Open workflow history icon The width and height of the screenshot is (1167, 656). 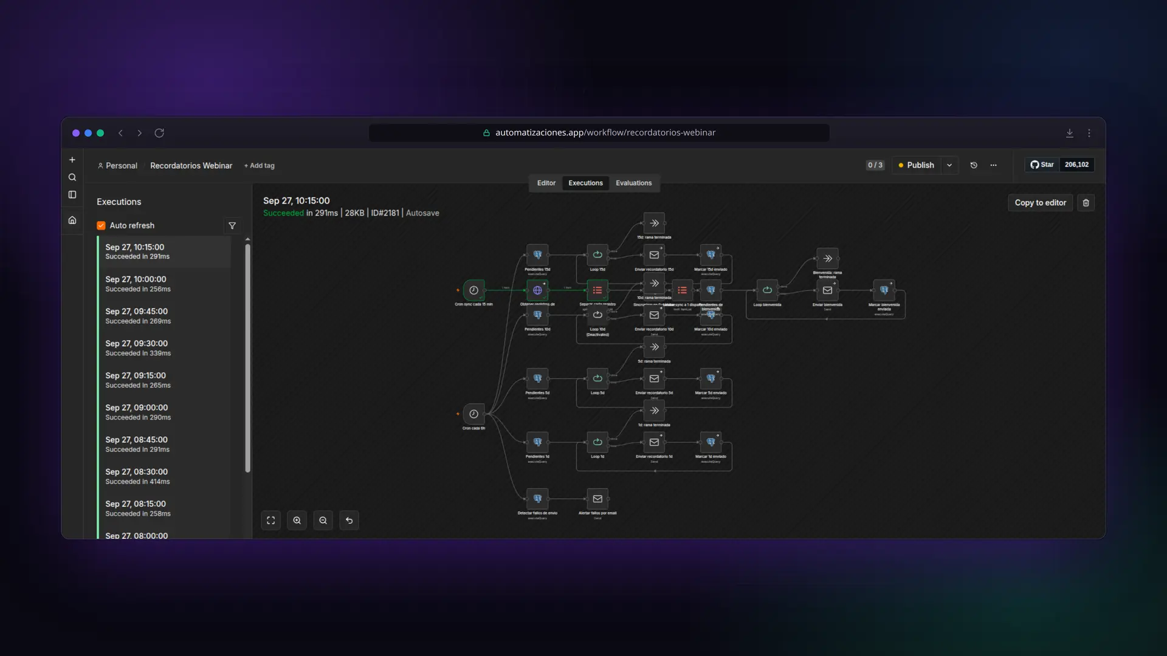(974, 165)
